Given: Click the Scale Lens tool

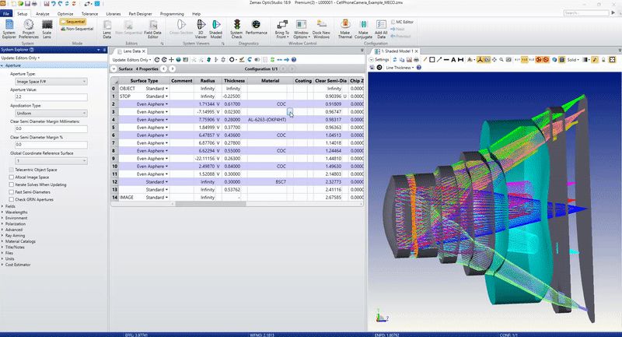Looking at the screenshot, I should (47, 30).
